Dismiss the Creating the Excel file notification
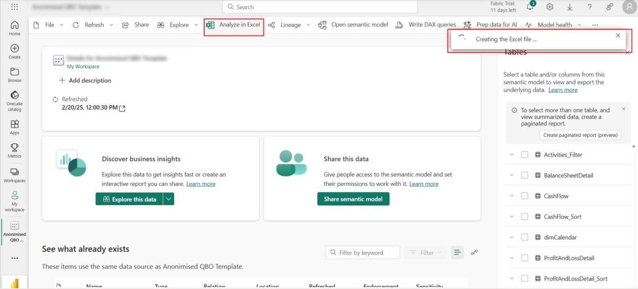The height and width of the screenshot is (289, 638). point(618,36)
